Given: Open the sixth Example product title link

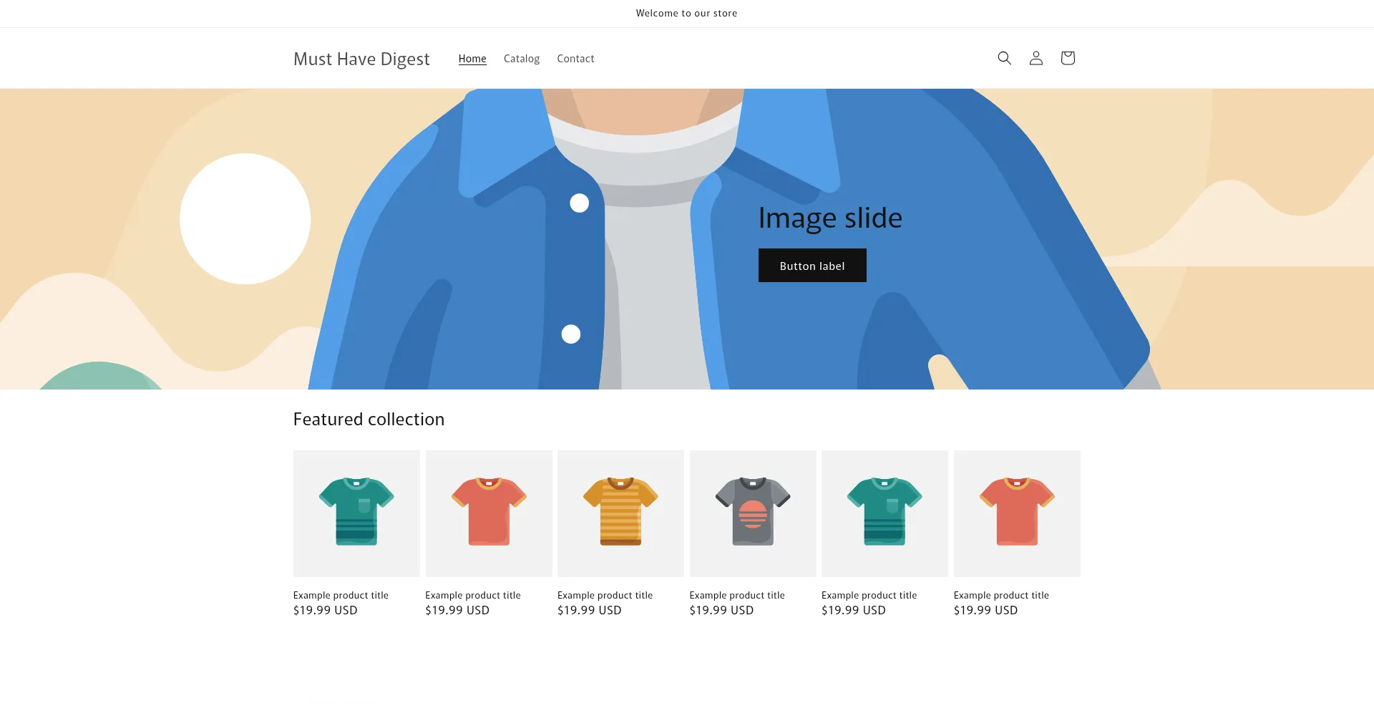Looking at the screenshot, I should coord(1001,595).
